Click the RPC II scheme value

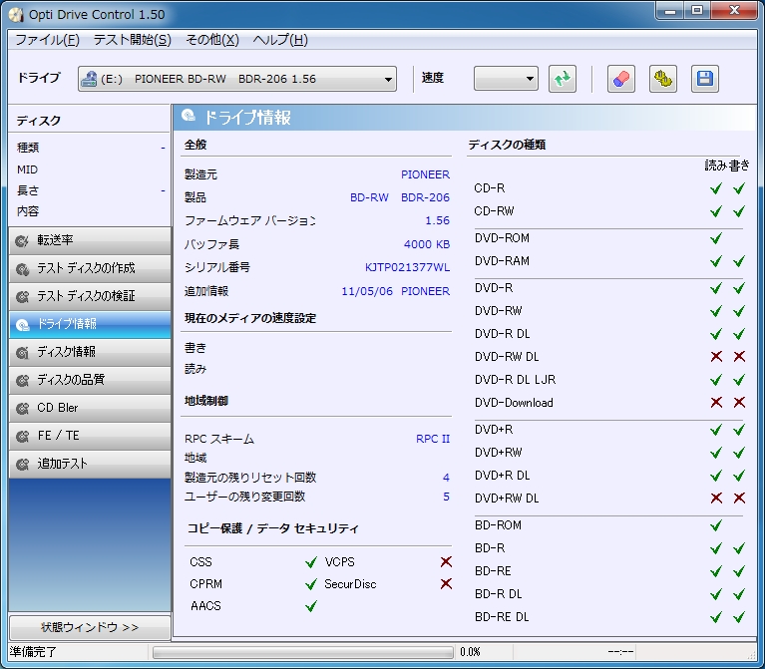pyautogui.click(x=433, y=439)
